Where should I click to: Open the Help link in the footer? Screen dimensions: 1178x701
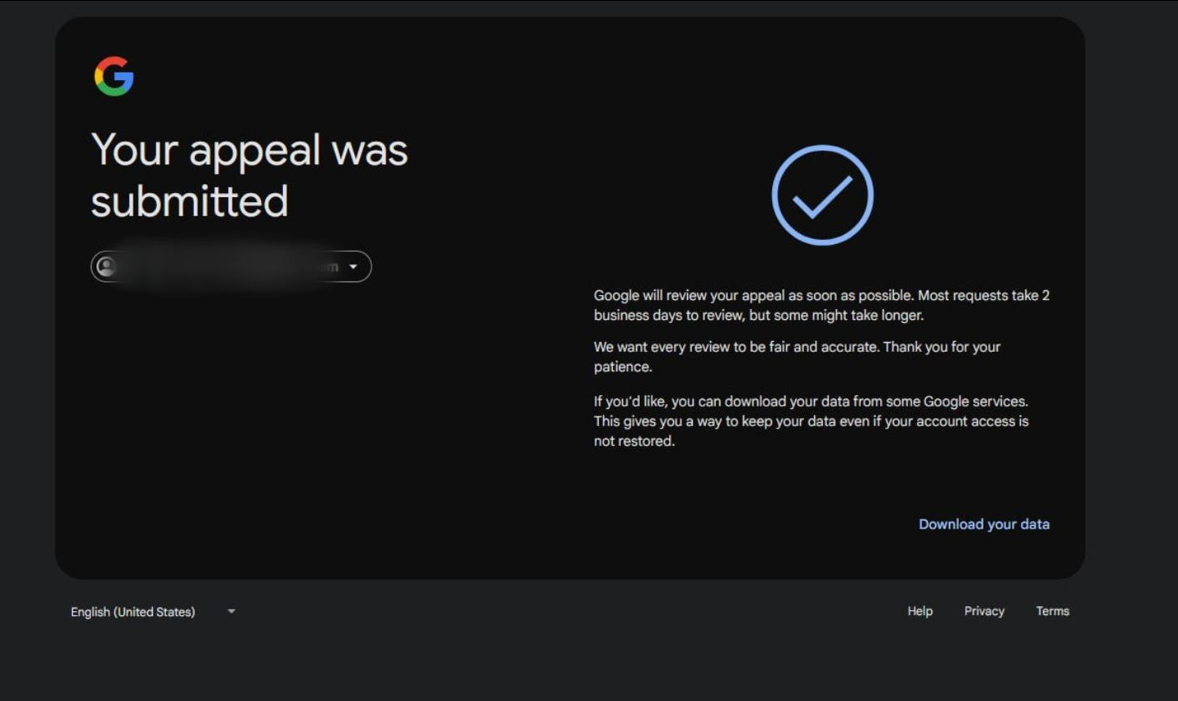pyautogui.click(x=919, y=611)
